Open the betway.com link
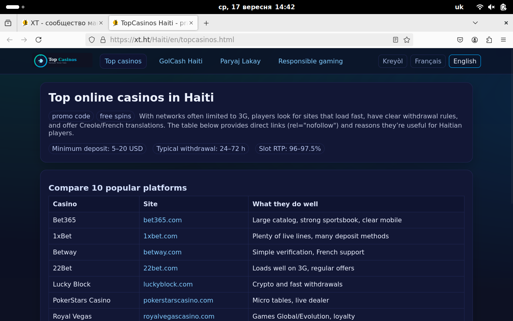The image size is (513, 321). [162, 252]
